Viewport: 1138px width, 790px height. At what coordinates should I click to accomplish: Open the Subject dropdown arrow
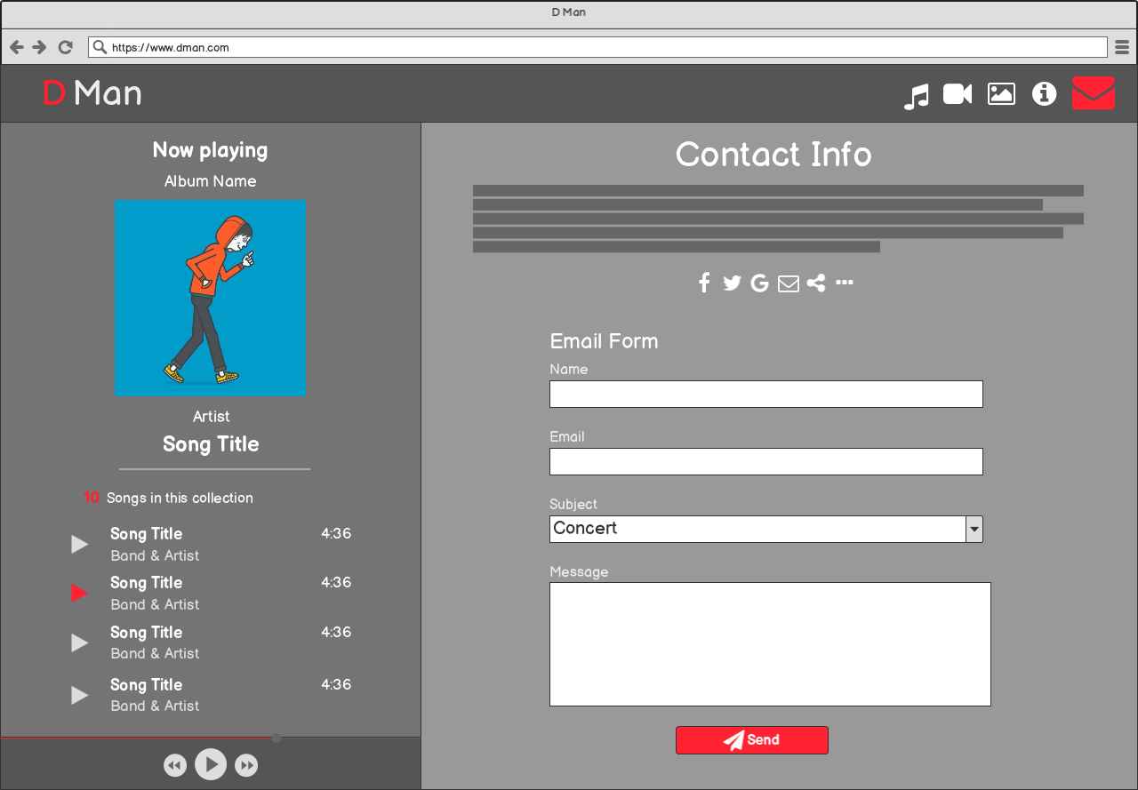click(x=974, y=529)
